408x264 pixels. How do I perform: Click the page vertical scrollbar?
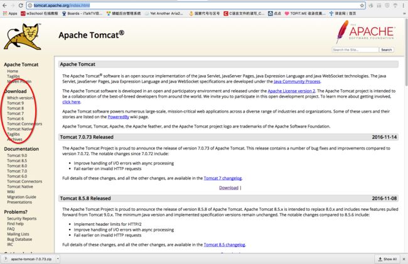tap(406, 53)
